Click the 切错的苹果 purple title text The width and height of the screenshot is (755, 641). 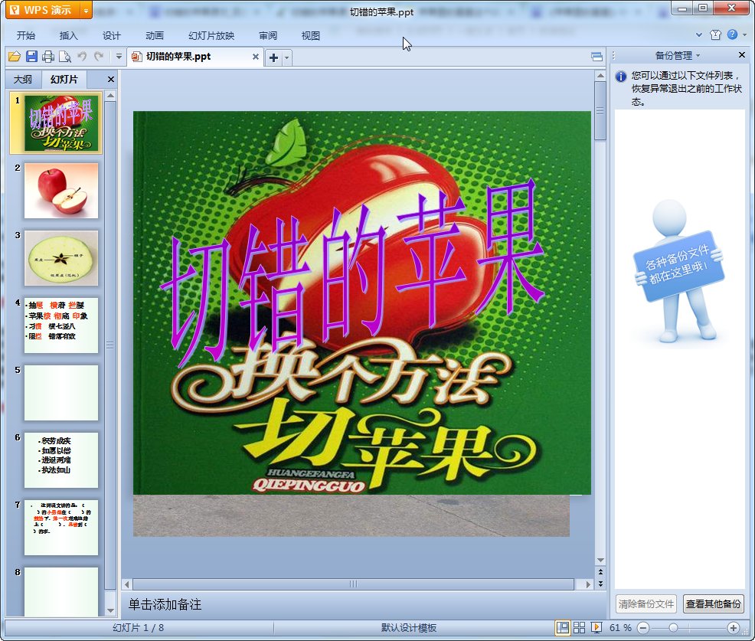[x=352, y=272]
